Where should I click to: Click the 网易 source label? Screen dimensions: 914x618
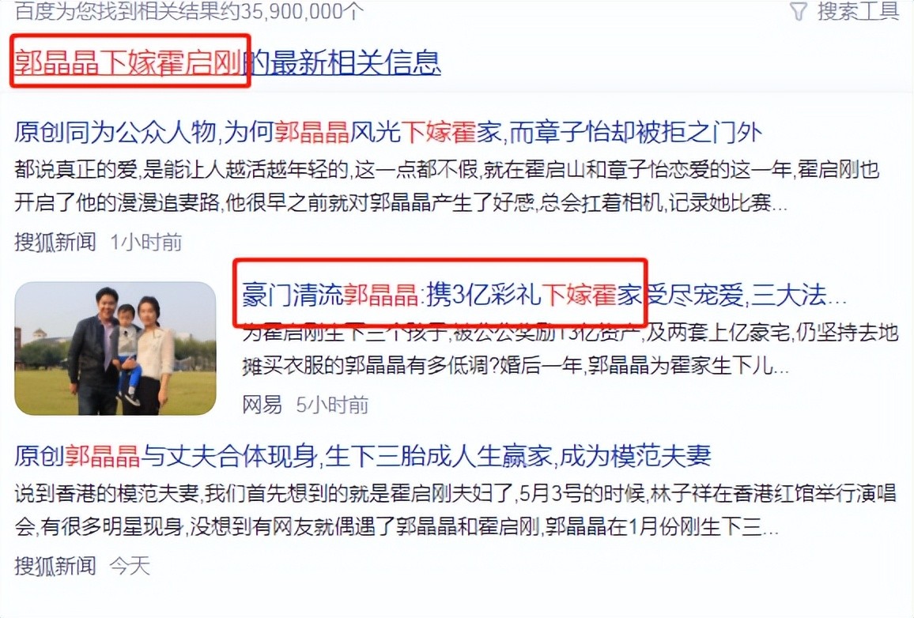tap(262, 405)
